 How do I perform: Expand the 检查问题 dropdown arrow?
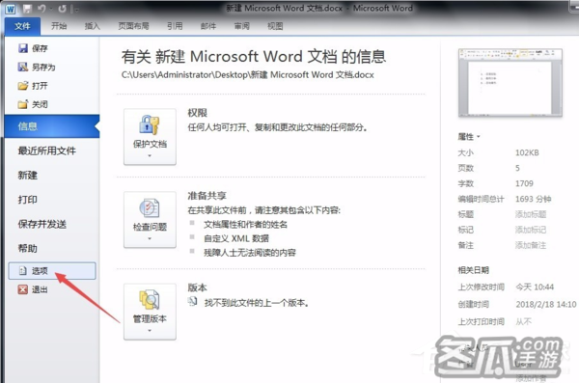[x=150, y=238]
